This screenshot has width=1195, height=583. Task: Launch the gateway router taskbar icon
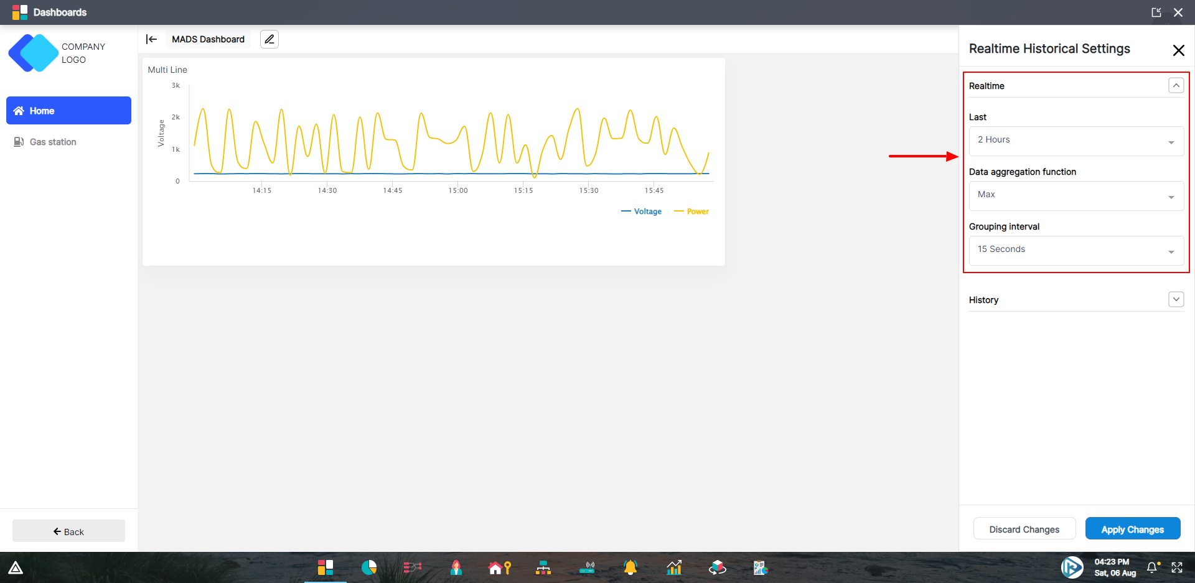pos(587,567)
